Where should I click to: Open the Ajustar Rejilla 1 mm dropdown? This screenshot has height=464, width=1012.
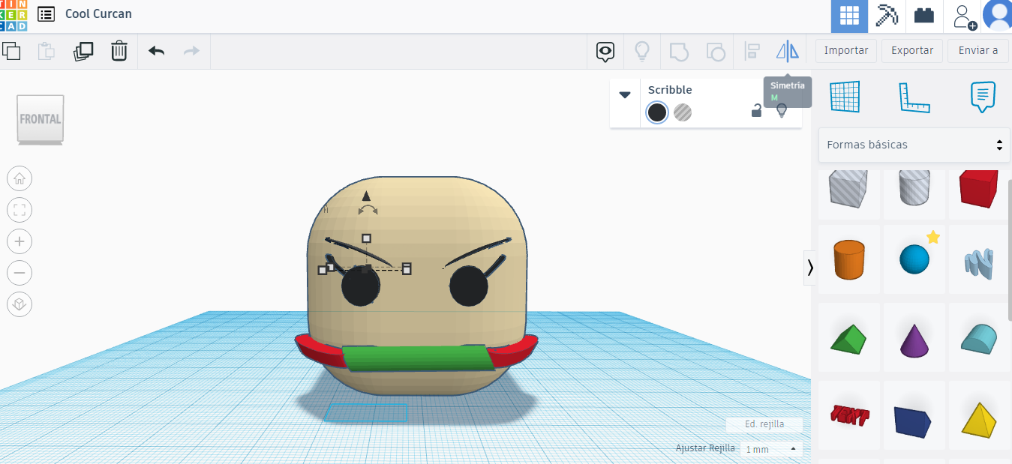point(770,449)
